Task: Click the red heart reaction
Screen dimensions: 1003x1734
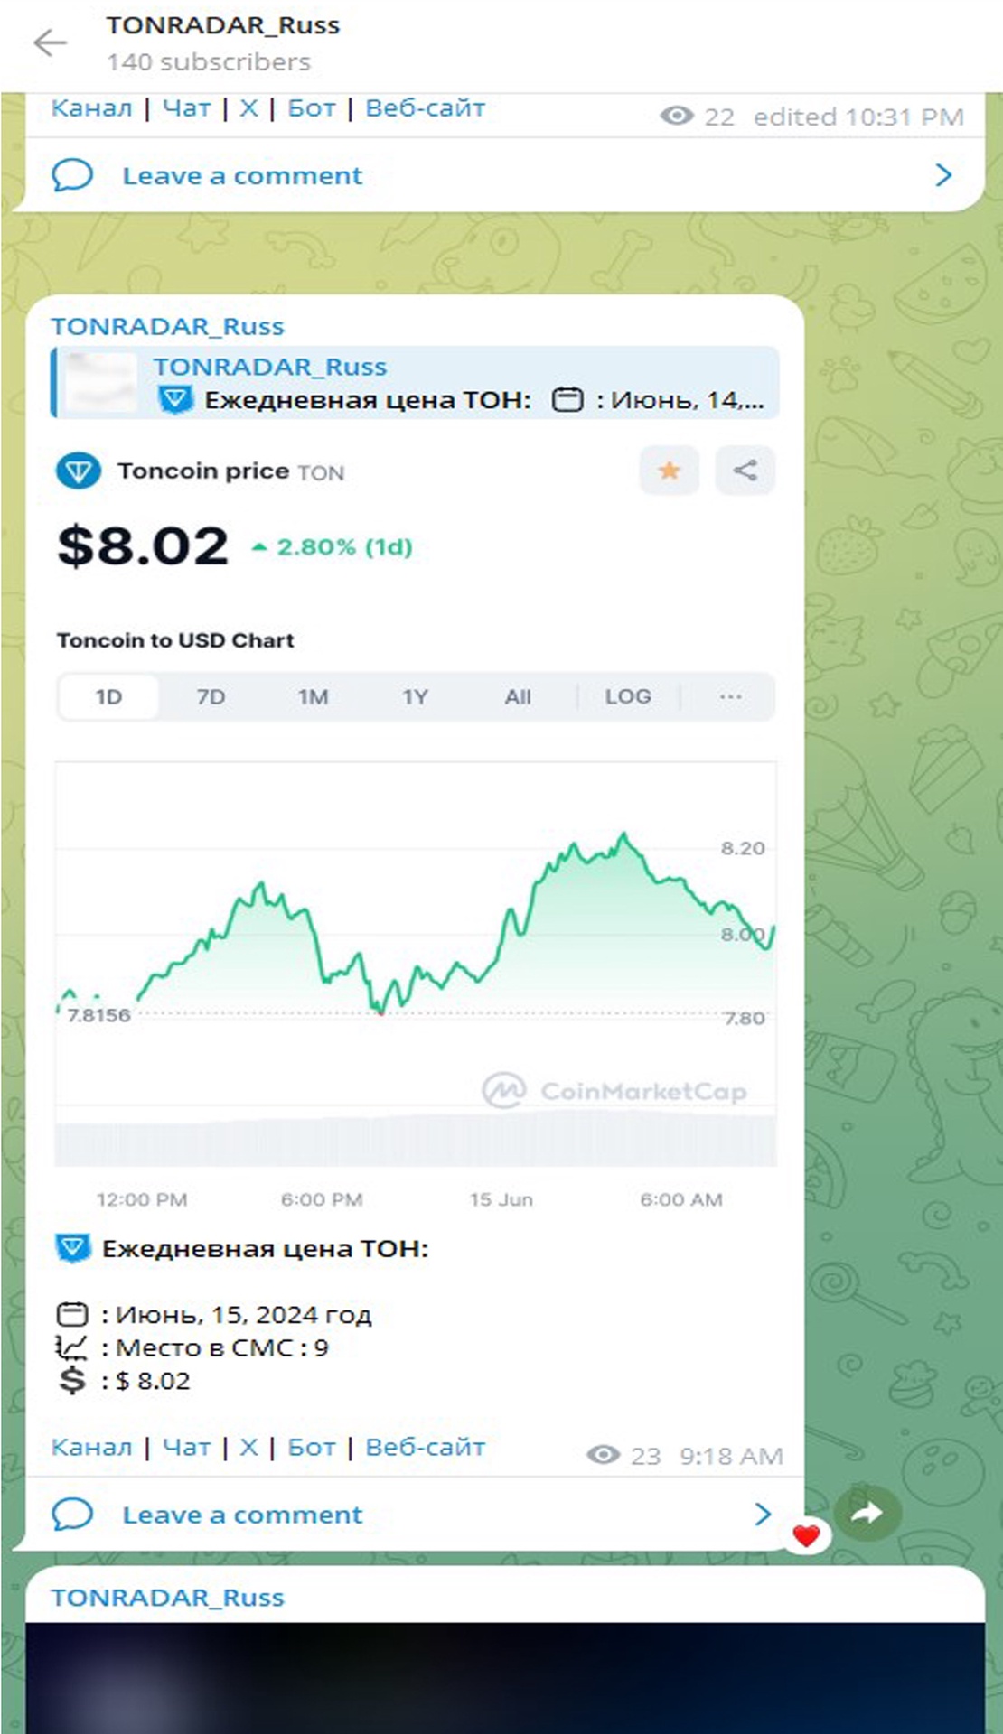Action: point(806,1534)
